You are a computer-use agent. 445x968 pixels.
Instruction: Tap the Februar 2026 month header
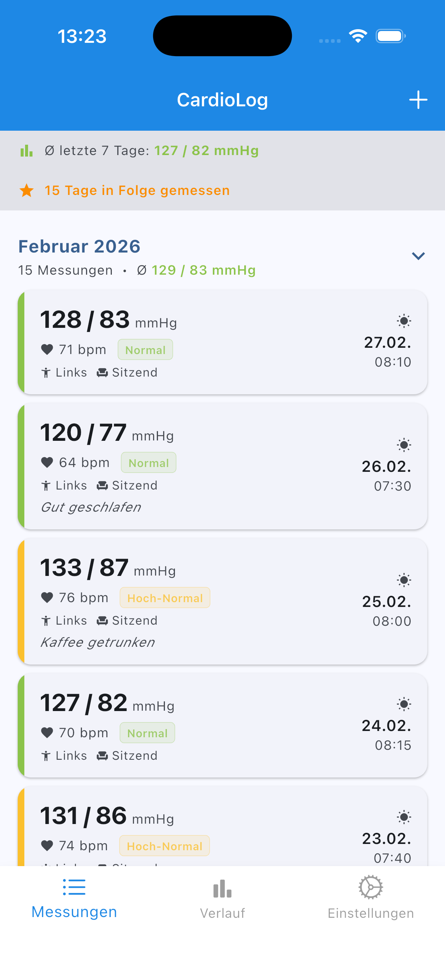pyautogui.click(x=79, y=247)
